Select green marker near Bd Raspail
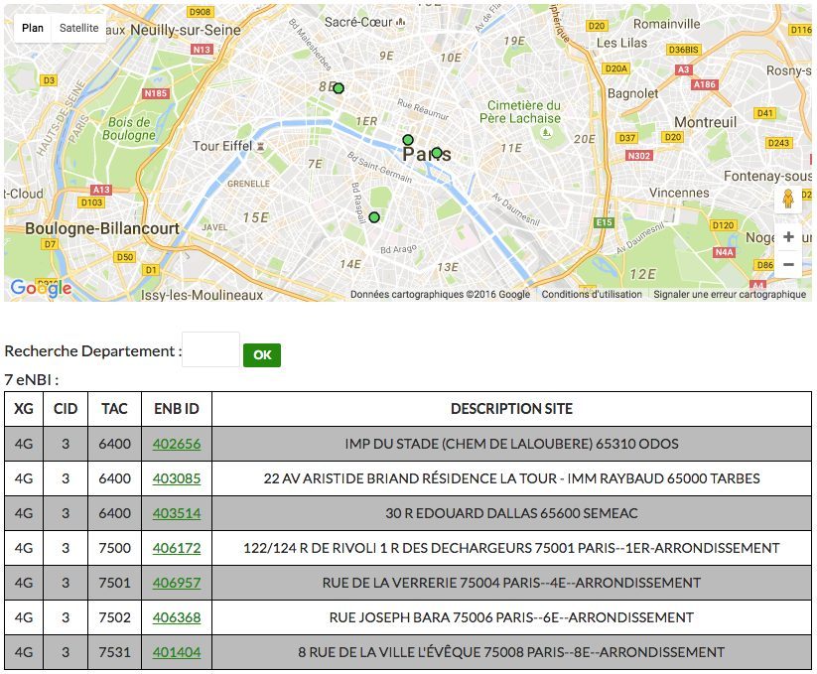 pyautogui.click(x=374, y=217)
